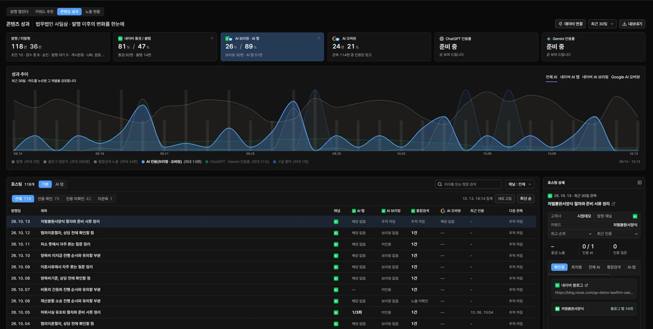
Task: Click the 데이터 연결 plug icon
Action: pos(561,24)
